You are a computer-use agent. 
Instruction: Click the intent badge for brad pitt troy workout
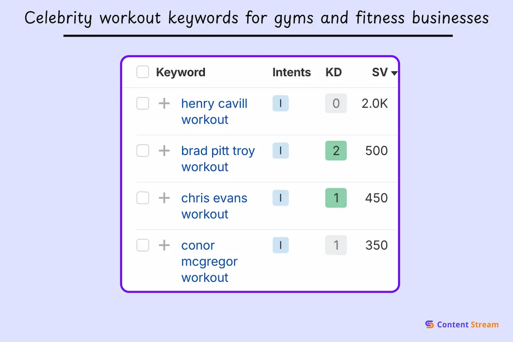coord(280,150)
